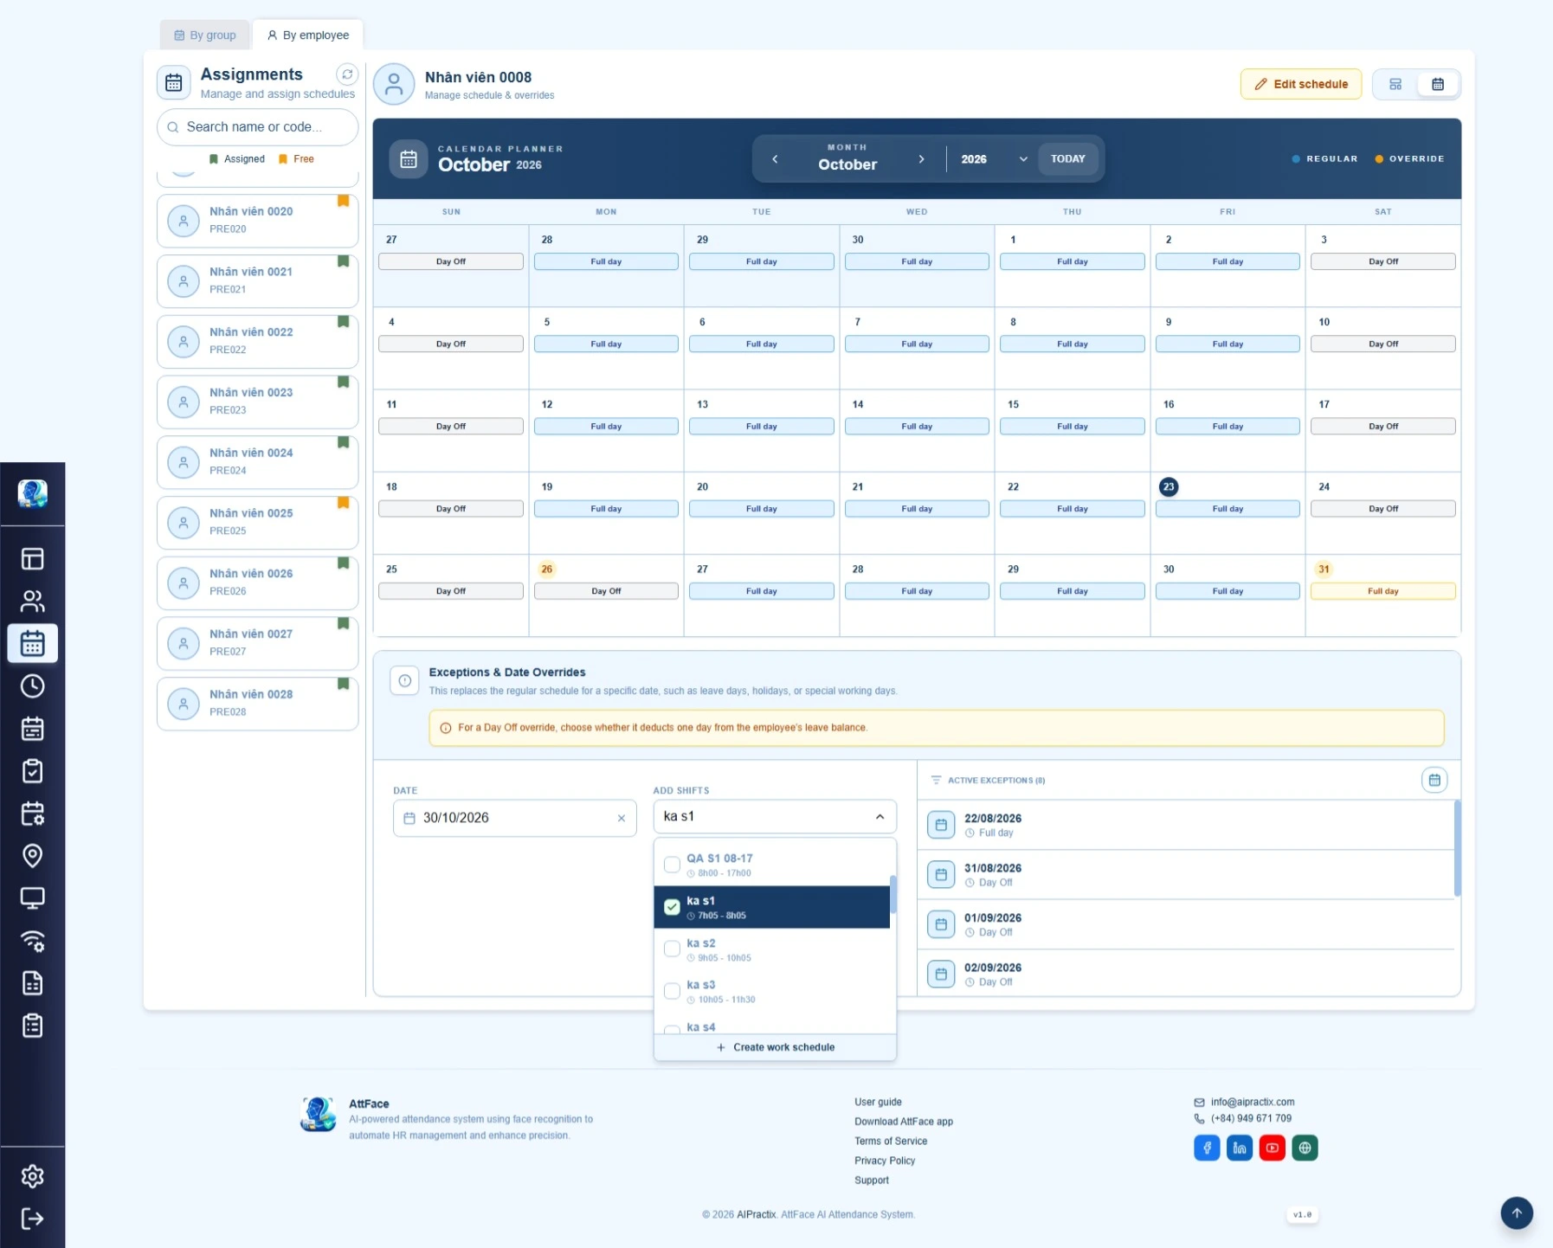Open the monitor device sidebar icon
Viewport: 1553px width, 1248px height.
[x=32, y=898]
